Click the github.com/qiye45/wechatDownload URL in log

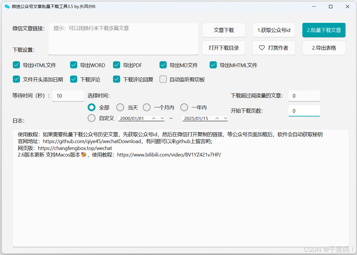[x=92, y=141]
